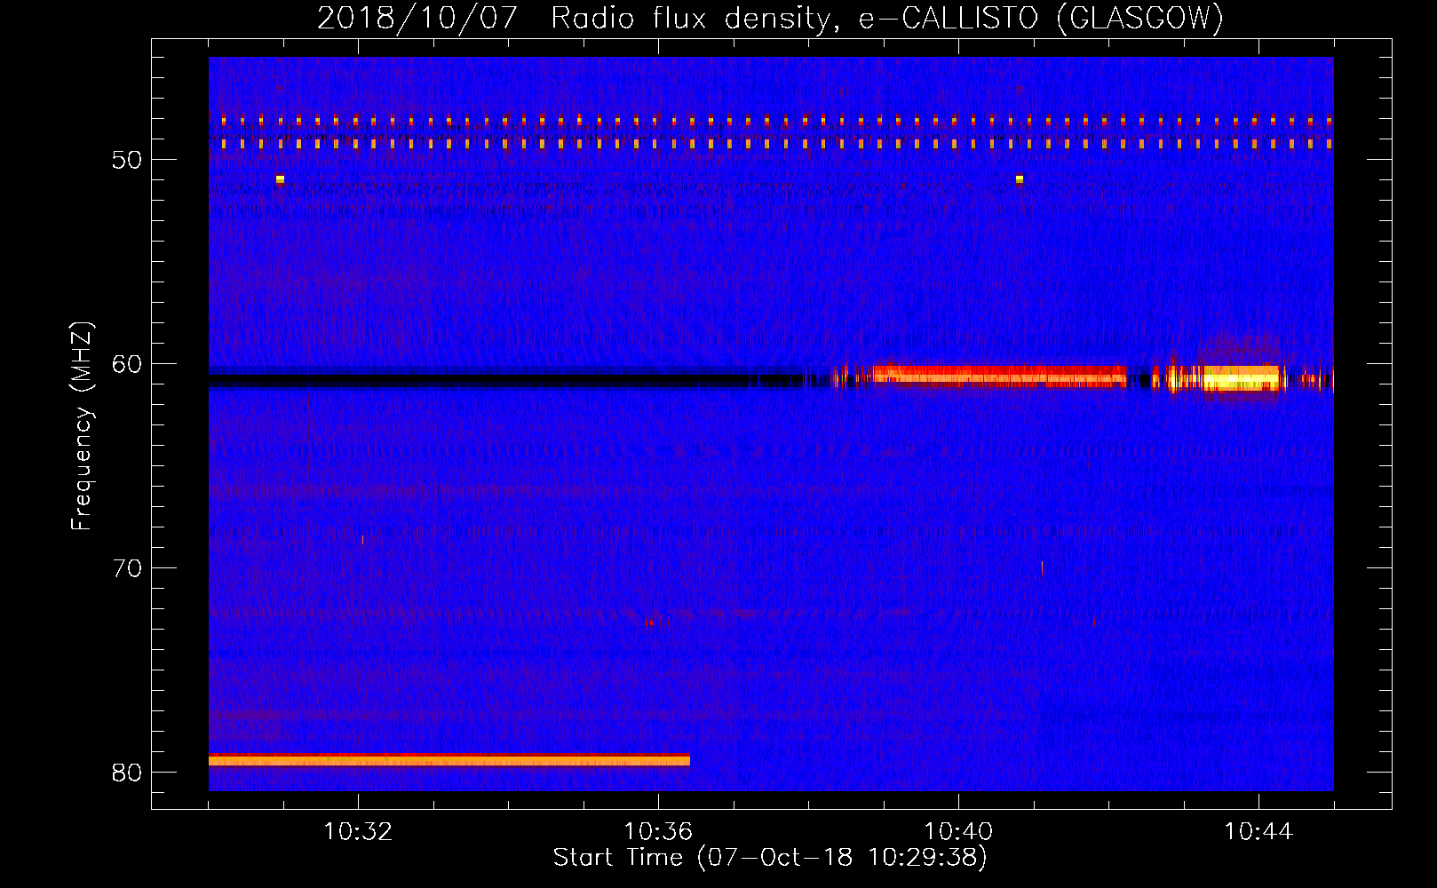This screenshot has height=888, width=1437.
Task: Click the '50' frequency tick label
Action: 127,160
